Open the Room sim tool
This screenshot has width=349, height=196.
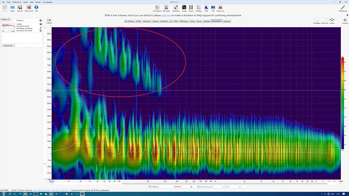pos(221,9)
